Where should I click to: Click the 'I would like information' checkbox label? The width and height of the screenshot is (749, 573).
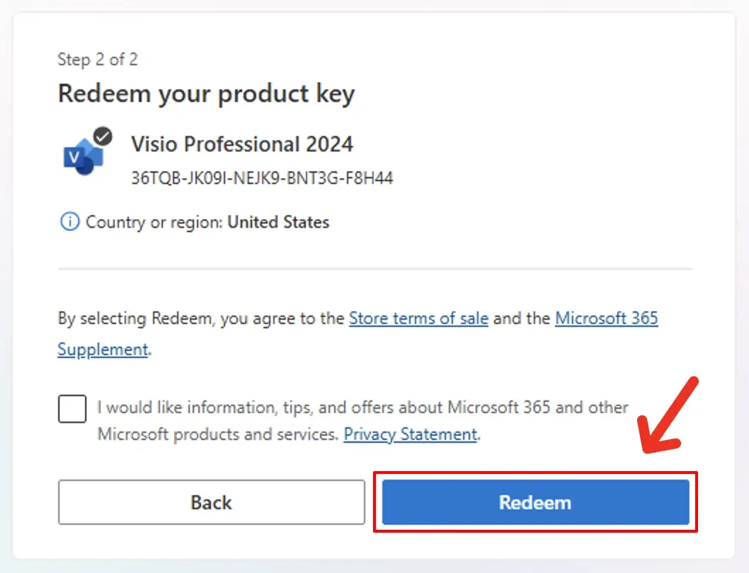click(x=362, y=408)
